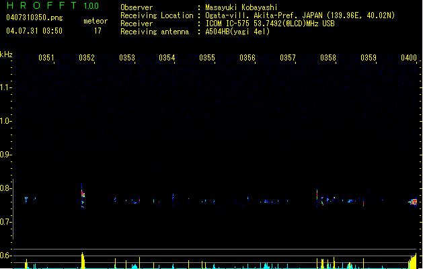Click the Observer field label
The width and height of the screenshot is (423, 269).
coord(137,7)
